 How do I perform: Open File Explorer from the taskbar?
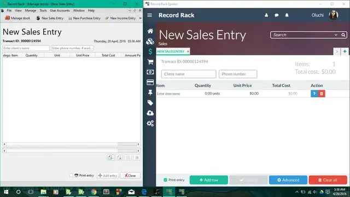[43, 192]
